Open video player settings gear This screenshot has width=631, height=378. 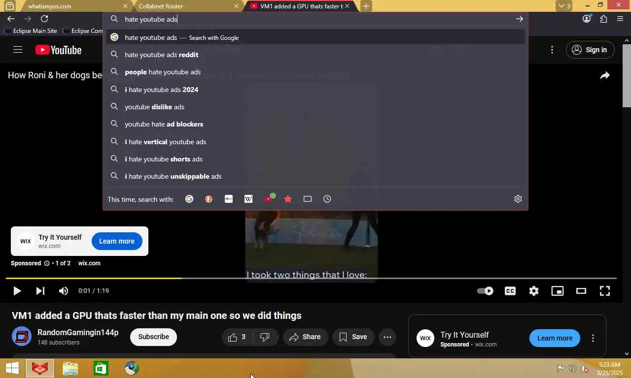coord(534,291)
